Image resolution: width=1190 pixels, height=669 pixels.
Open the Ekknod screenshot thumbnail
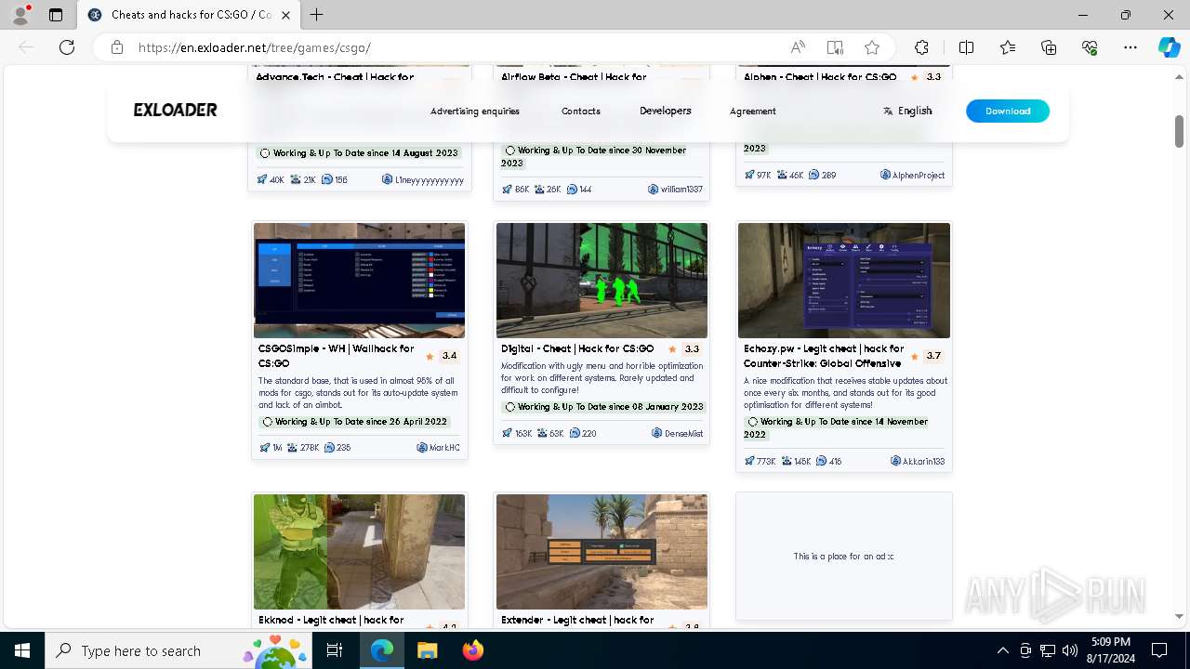(359, 552)
